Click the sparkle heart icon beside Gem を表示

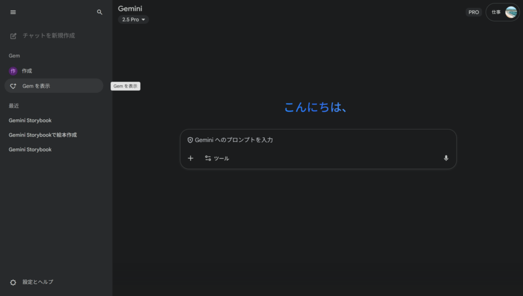(13, 86)
